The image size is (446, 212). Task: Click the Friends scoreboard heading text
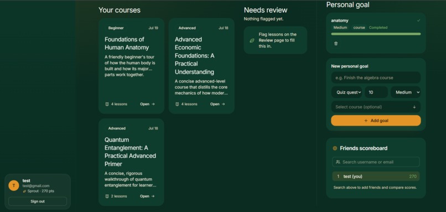point(364,148)
